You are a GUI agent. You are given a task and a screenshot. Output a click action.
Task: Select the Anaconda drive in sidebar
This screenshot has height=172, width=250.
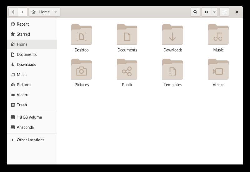[x=32, y=127]
